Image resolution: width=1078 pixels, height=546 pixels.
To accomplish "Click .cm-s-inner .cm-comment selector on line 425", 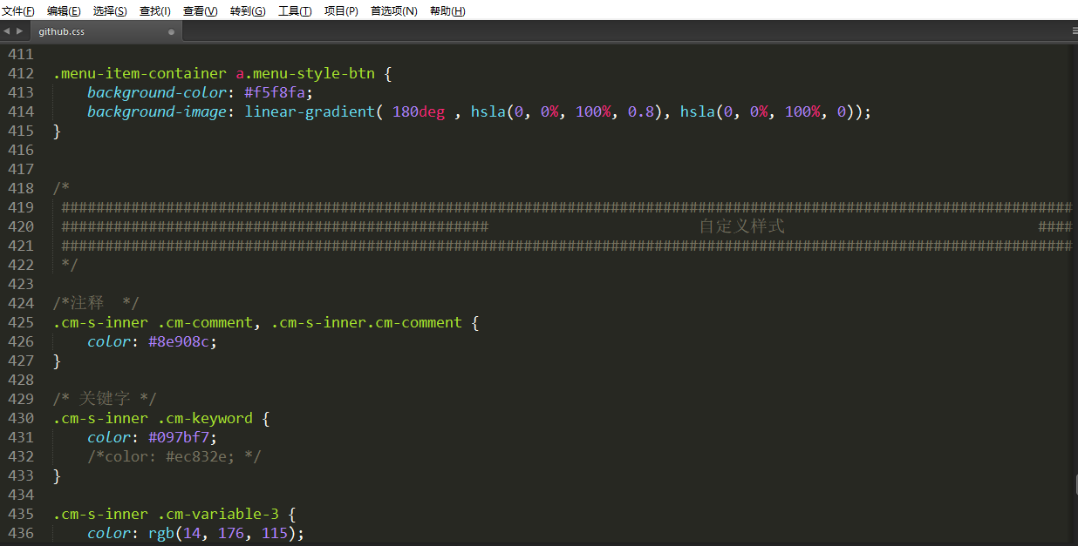I will pos(153,323).
